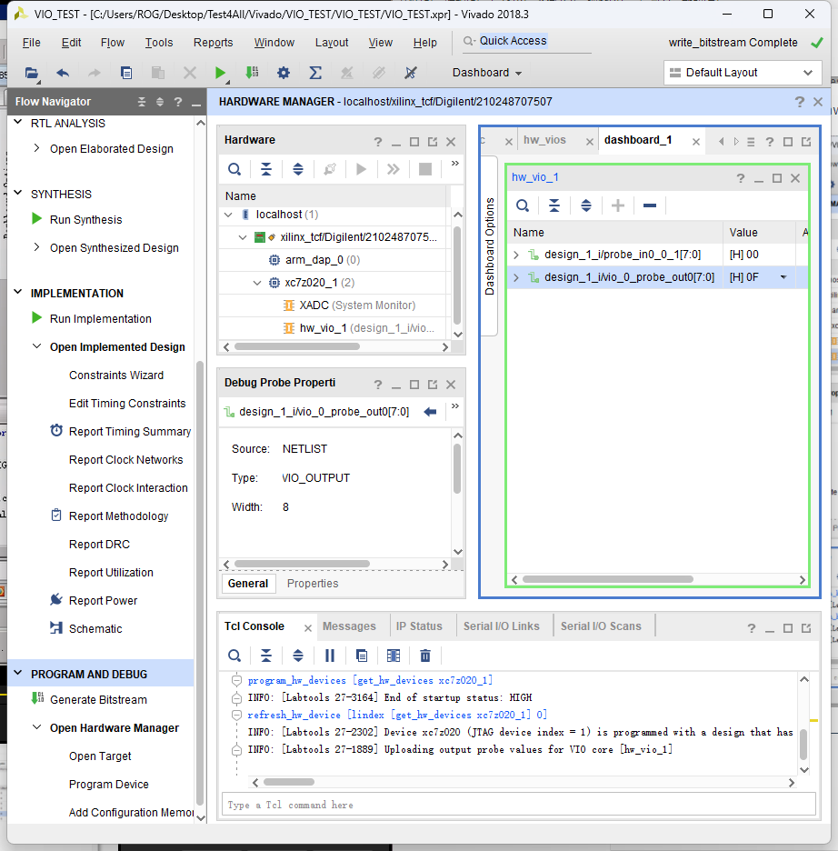Open the Reports menu
Screen dimensions: 838x851
click(214, 43)
